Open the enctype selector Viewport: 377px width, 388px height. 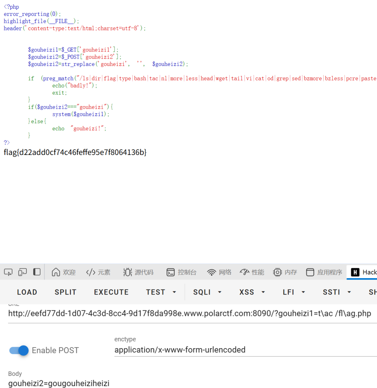(246, 350)
